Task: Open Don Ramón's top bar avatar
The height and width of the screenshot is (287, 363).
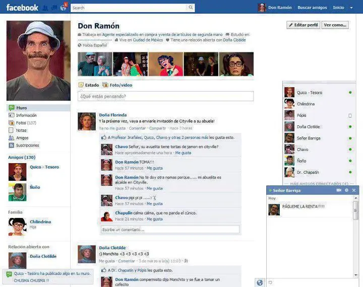Action: 262,8
